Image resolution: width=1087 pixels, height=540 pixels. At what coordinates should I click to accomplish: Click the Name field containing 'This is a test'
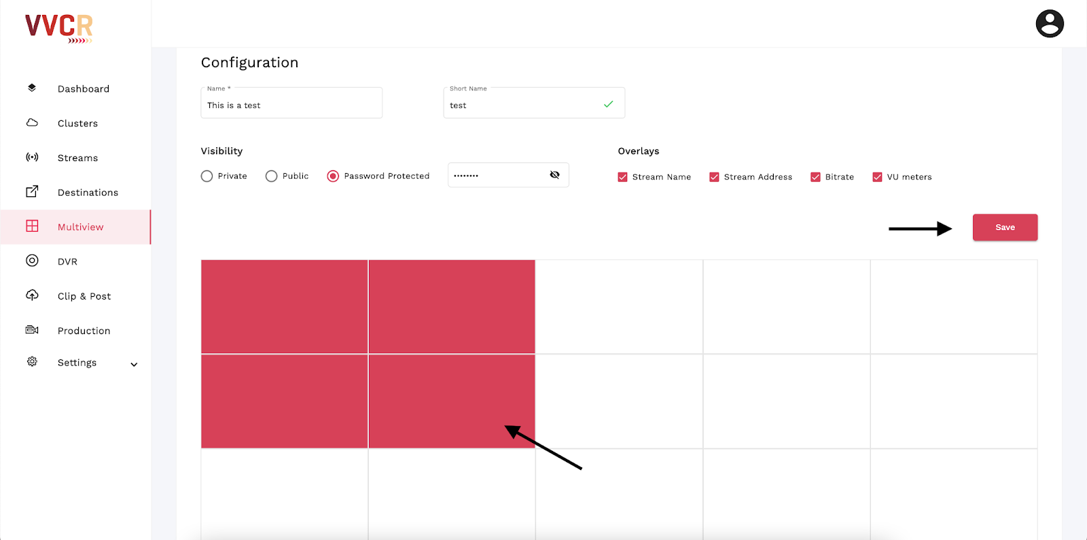(291, 103)
